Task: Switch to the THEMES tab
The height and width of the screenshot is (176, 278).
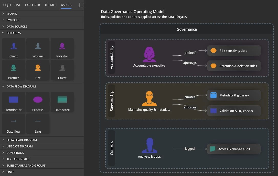Action: pos(50,5)
